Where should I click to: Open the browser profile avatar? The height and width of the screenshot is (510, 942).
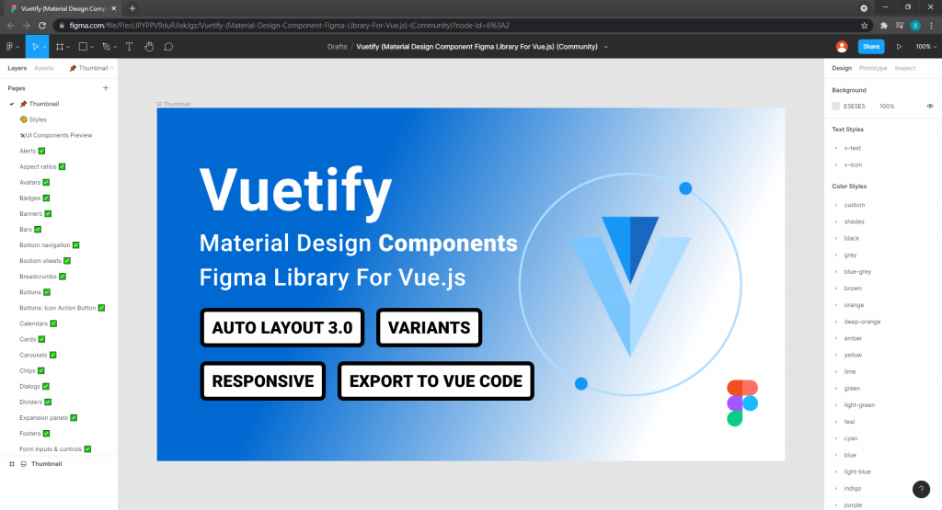[915, 25]
